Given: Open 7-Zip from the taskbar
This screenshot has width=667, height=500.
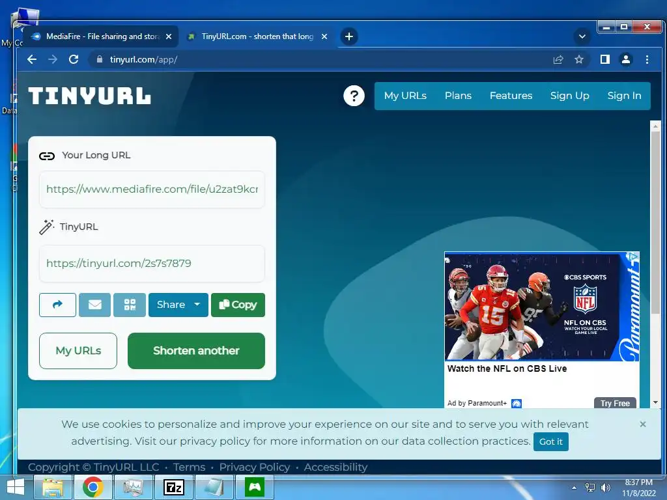Looking at the screenshot, I should coord(173,487).
